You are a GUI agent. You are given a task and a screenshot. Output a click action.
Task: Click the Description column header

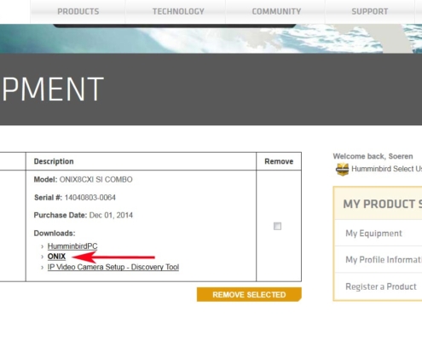(54, 161)
